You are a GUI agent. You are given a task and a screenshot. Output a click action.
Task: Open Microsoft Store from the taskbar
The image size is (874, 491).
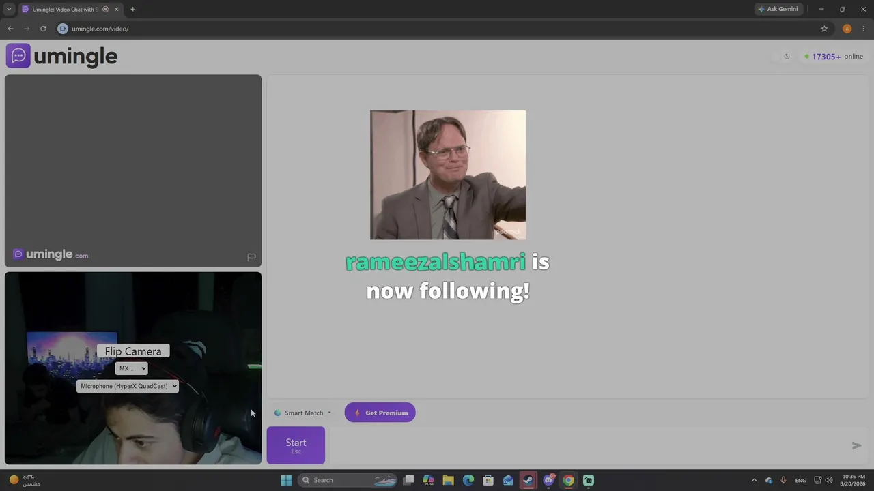point(488,480)
